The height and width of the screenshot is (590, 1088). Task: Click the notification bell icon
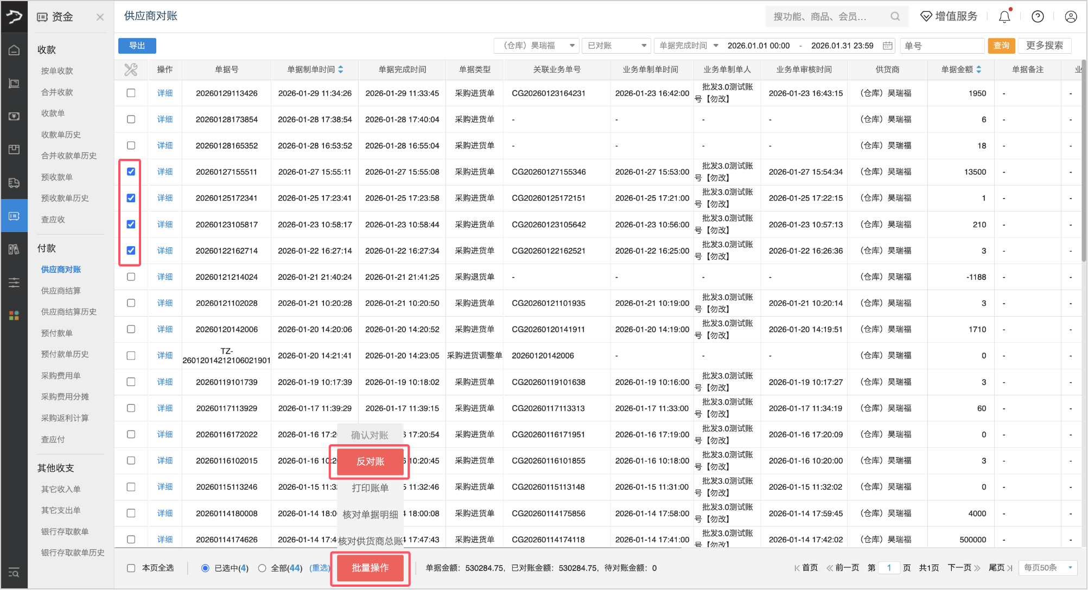[1004, 17]
